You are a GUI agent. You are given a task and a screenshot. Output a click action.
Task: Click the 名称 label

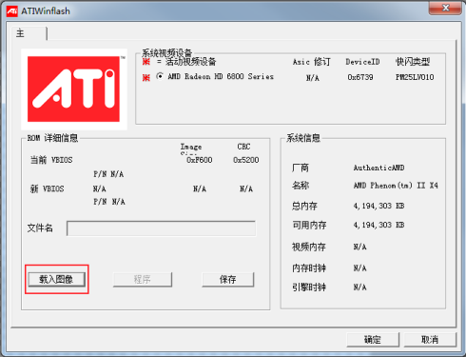pos(301,186)
